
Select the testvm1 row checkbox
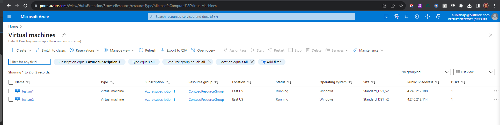pos(11,91)
